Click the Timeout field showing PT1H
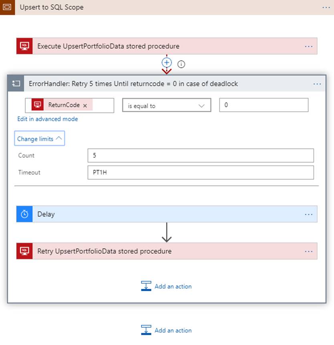The height and width of the screenshot is (345, 334). [x=200, y=172]
